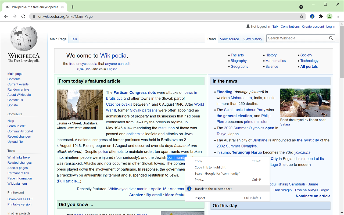Image resolution: width=344 pixels, height=215 pixels.
Task: Open the Partisan Congress riots article
Action: [x=135, y=92]
